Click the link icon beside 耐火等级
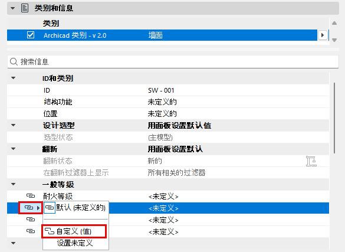Screen dimensions: 345x252 tap(31, 196)
